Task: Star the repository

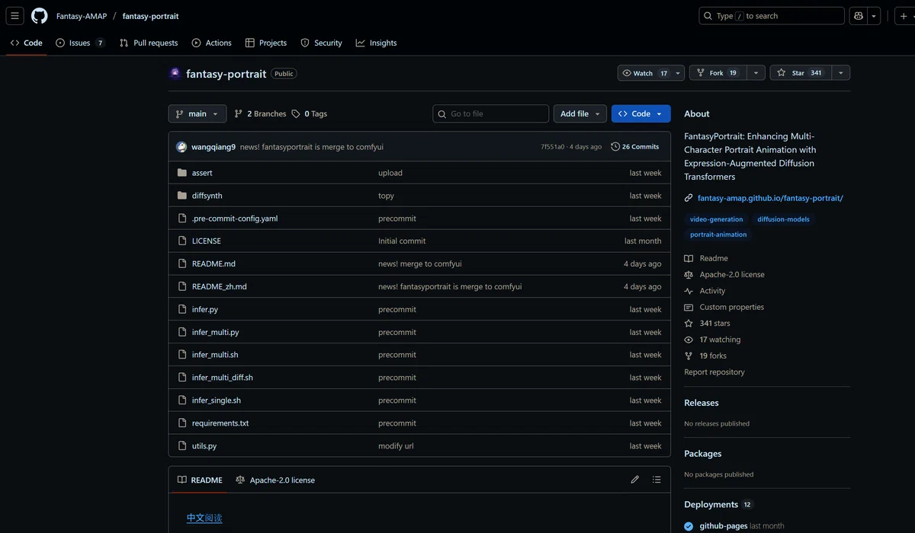Action: [x=800, y=73]
